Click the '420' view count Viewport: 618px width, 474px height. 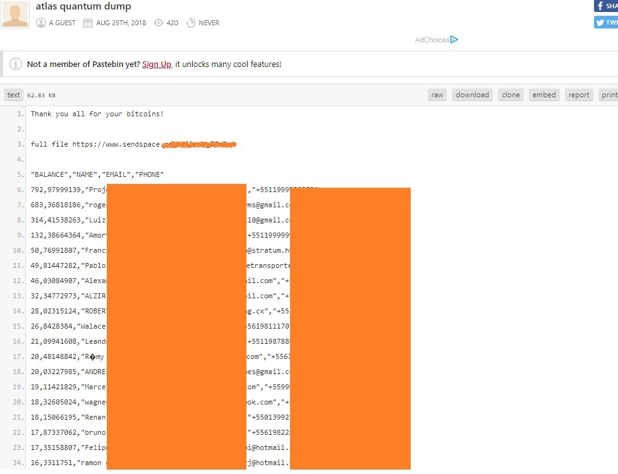tap(173, 23)
